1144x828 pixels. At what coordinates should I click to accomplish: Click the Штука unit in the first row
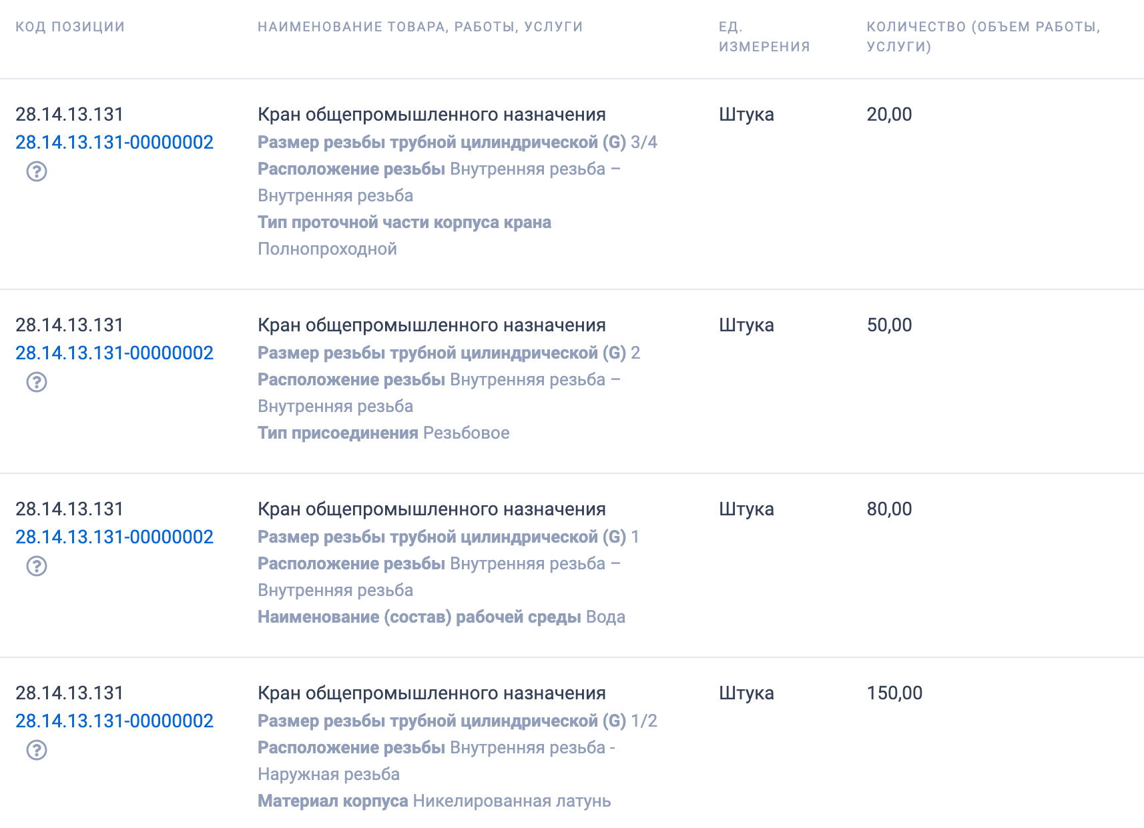(746, 114)
